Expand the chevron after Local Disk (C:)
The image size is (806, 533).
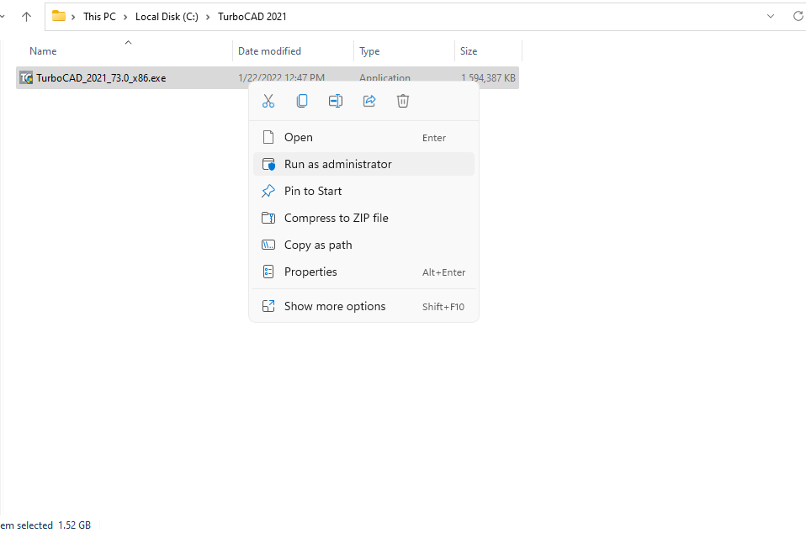click(x=208, y=17)
